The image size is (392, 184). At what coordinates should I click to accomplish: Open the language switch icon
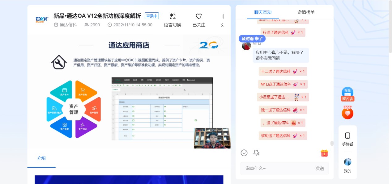[x=173, y=16]
